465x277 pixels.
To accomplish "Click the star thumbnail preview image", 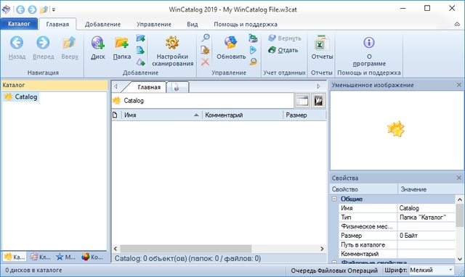I will (x=396, y=129).
